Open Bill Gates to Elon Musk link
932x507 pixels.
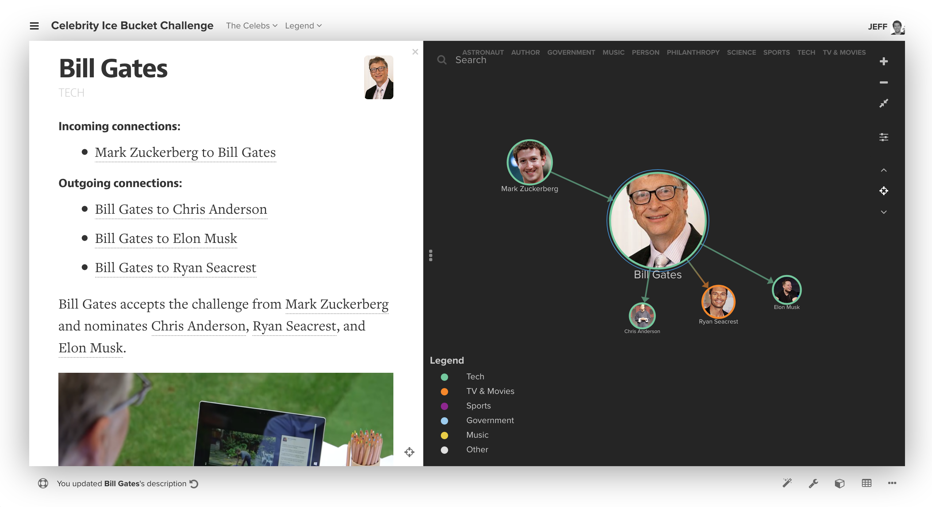[166, 239]
